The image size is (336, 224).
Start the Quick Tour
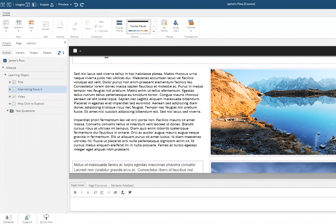[x=46, y=219]
